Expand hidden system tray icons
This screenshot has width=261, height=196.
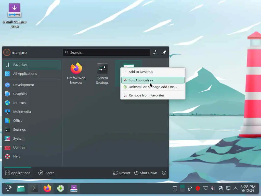pos(235,189)
